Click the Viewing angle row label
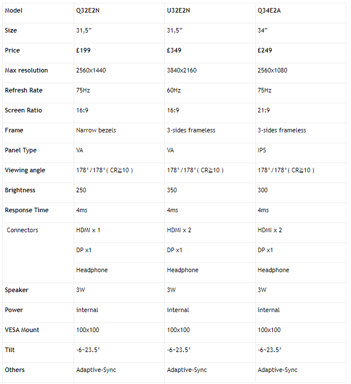This screenshot has width=351, height=384. 25,170
